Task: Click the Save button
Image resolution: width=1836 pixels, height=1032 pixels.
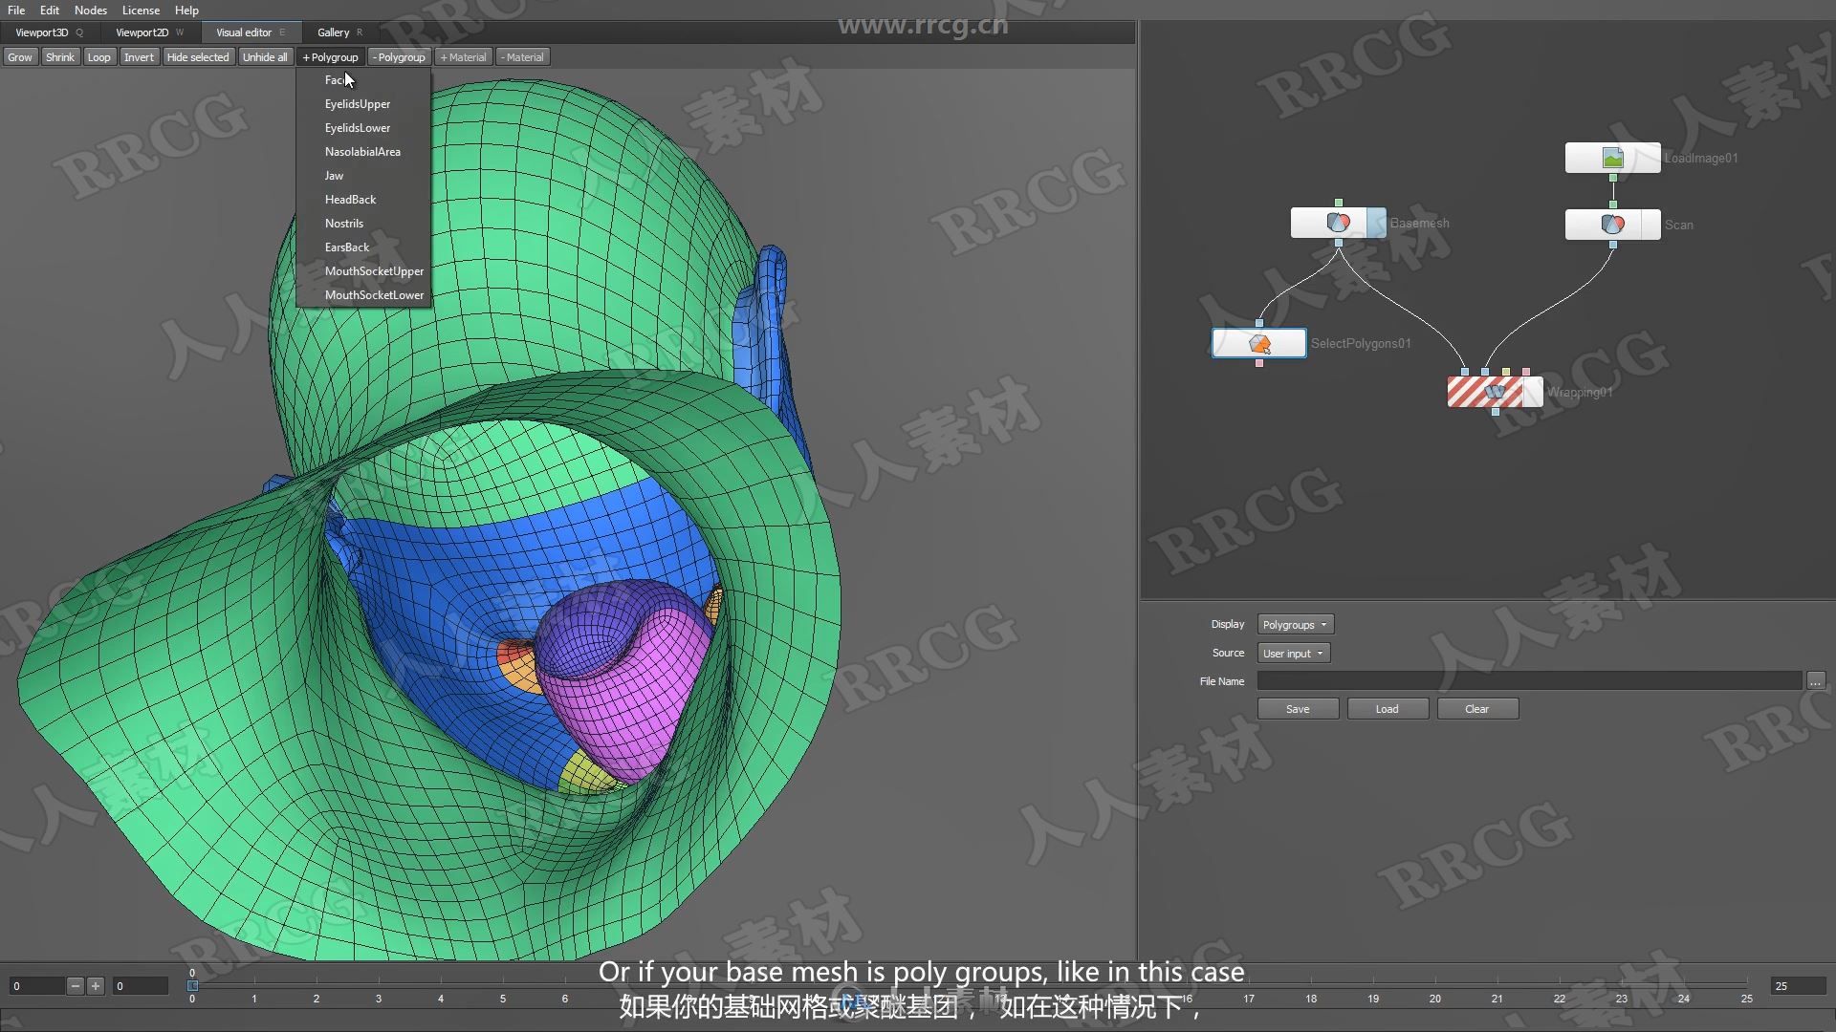Action: click(1297, 708)
